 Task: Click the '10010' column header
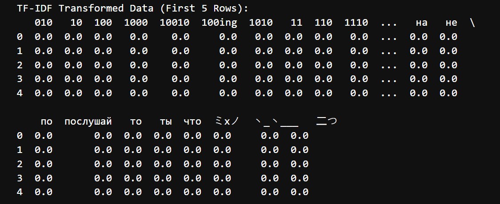[174, 23]
